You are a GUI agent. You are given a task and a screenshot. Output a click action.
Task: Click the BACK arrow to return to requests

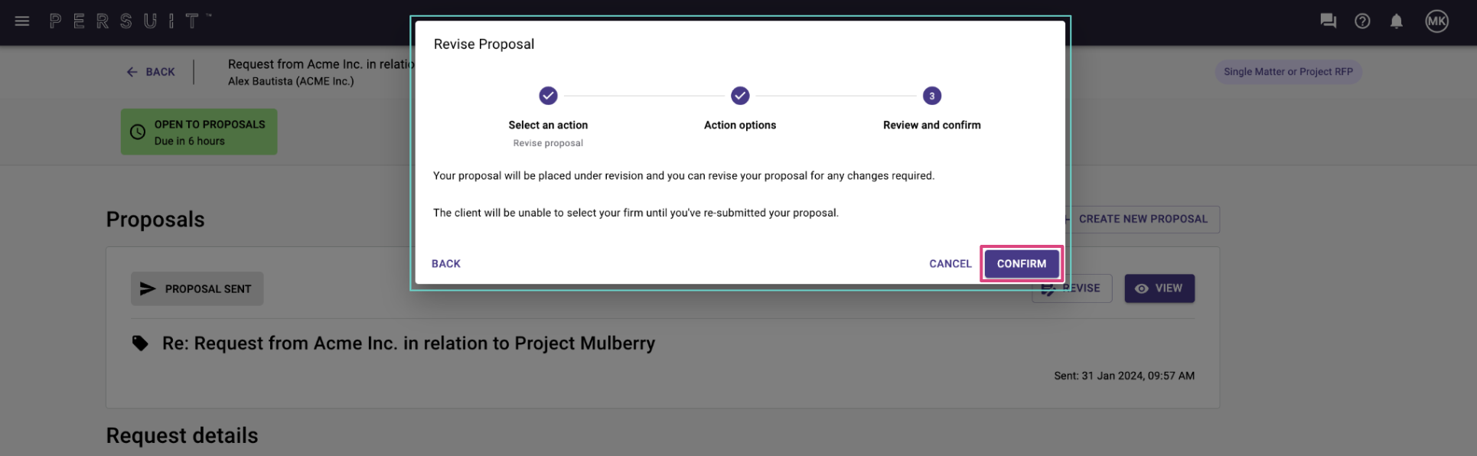[150, 71]
